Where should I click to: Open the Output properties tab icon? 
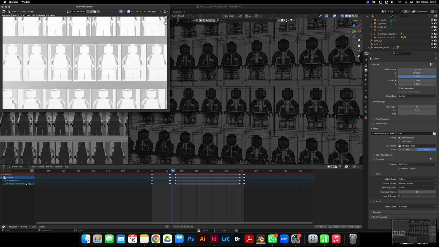click(x=366, y=70)
